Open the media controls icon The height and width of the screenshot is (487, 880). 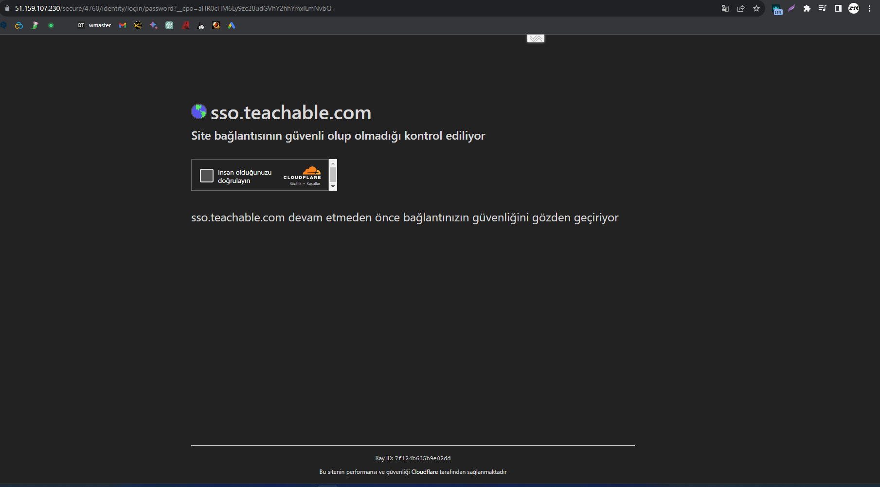pyautogui.click(x=823, y=8)
